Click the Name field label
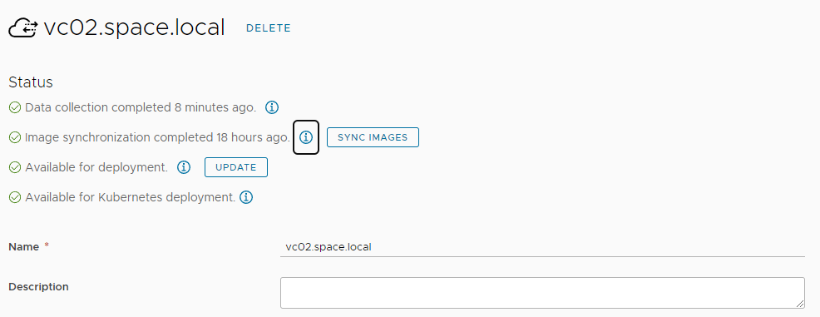Image resolution: width=820 pixels, height=317 pixels. click(x=23, y=247)
